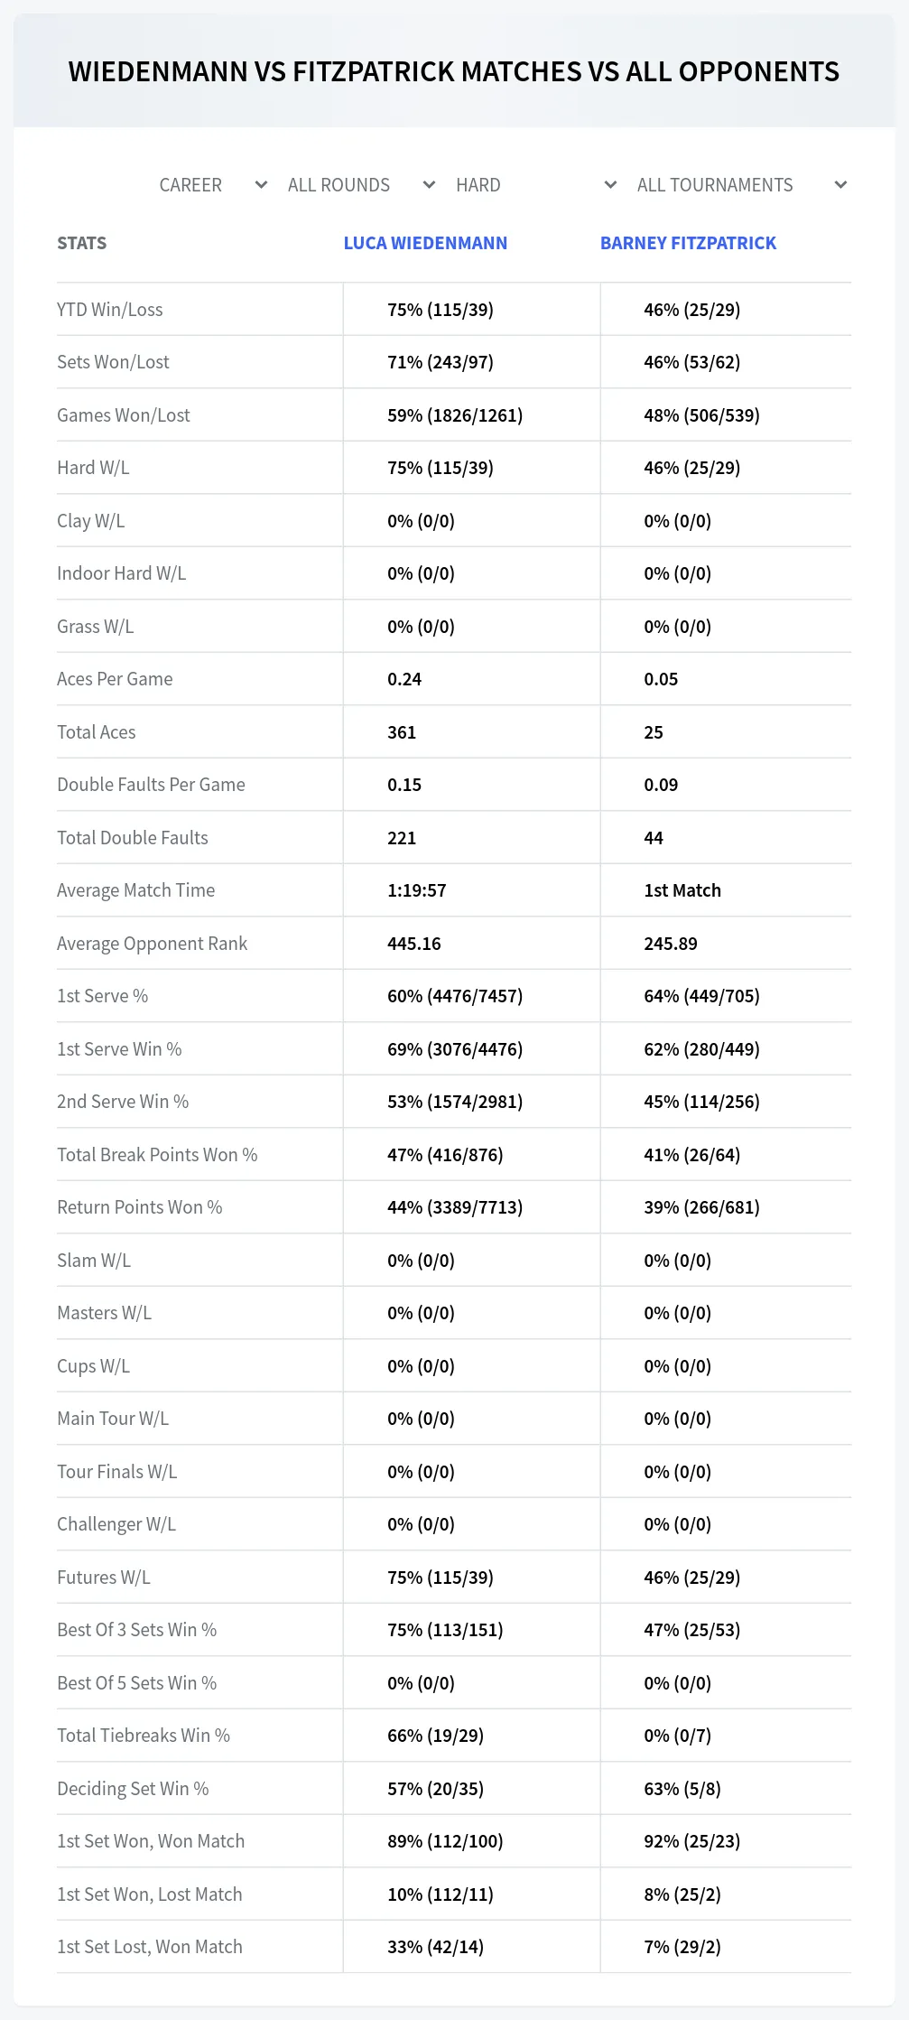Click chevron arrow next to ALL ROUNDS
Image resolution: width=909 pixels, height=2020 pixels.
429,185
